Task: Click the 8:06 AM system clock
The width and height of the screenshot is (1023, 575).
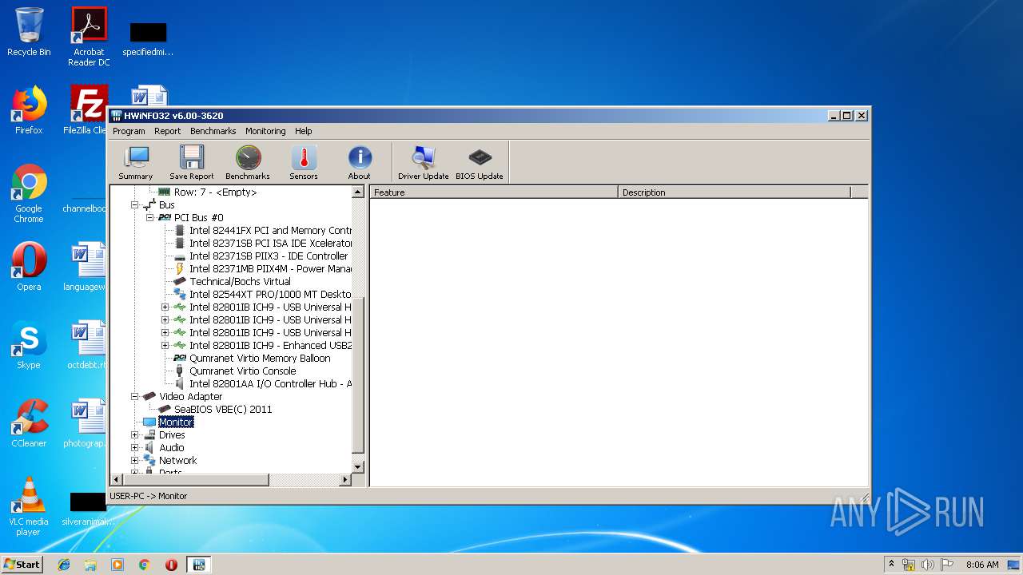Action: point(982,565)
